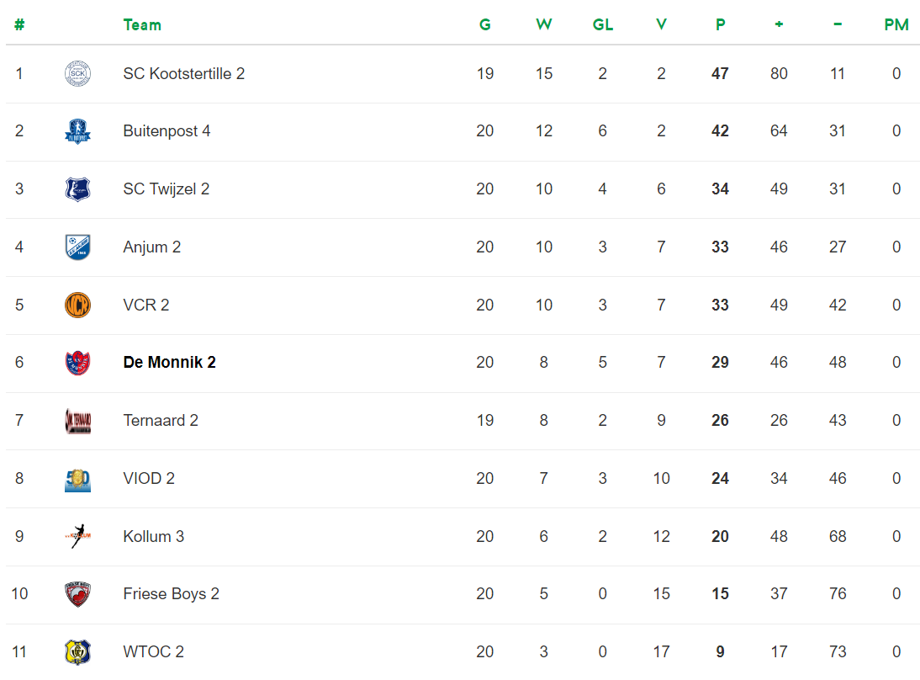The image size is (920, 680).
Task: Click the SC Twijzel 2 shield logo
Action: point(77,189)
